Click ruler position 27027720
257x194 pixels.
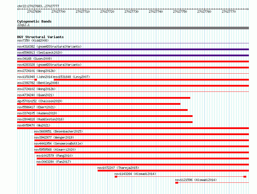(107, 12)
